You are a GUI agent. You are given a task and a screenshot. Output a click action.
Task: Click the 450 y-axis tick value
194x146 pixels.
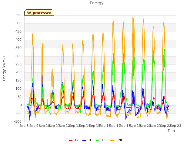pos(18,32)
